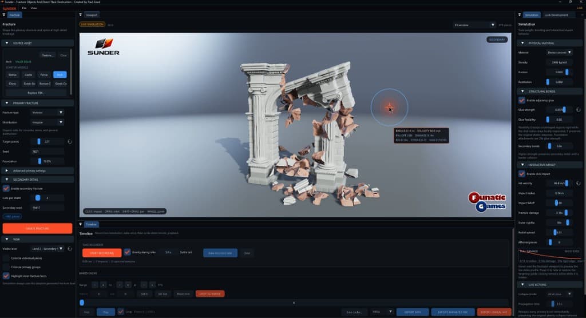
Task: Enable secondary fracture checkbox
Action: pyautogui.click(x=6, y=188)
